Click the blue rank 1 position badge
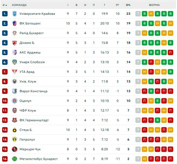 [x=5, y=14]
